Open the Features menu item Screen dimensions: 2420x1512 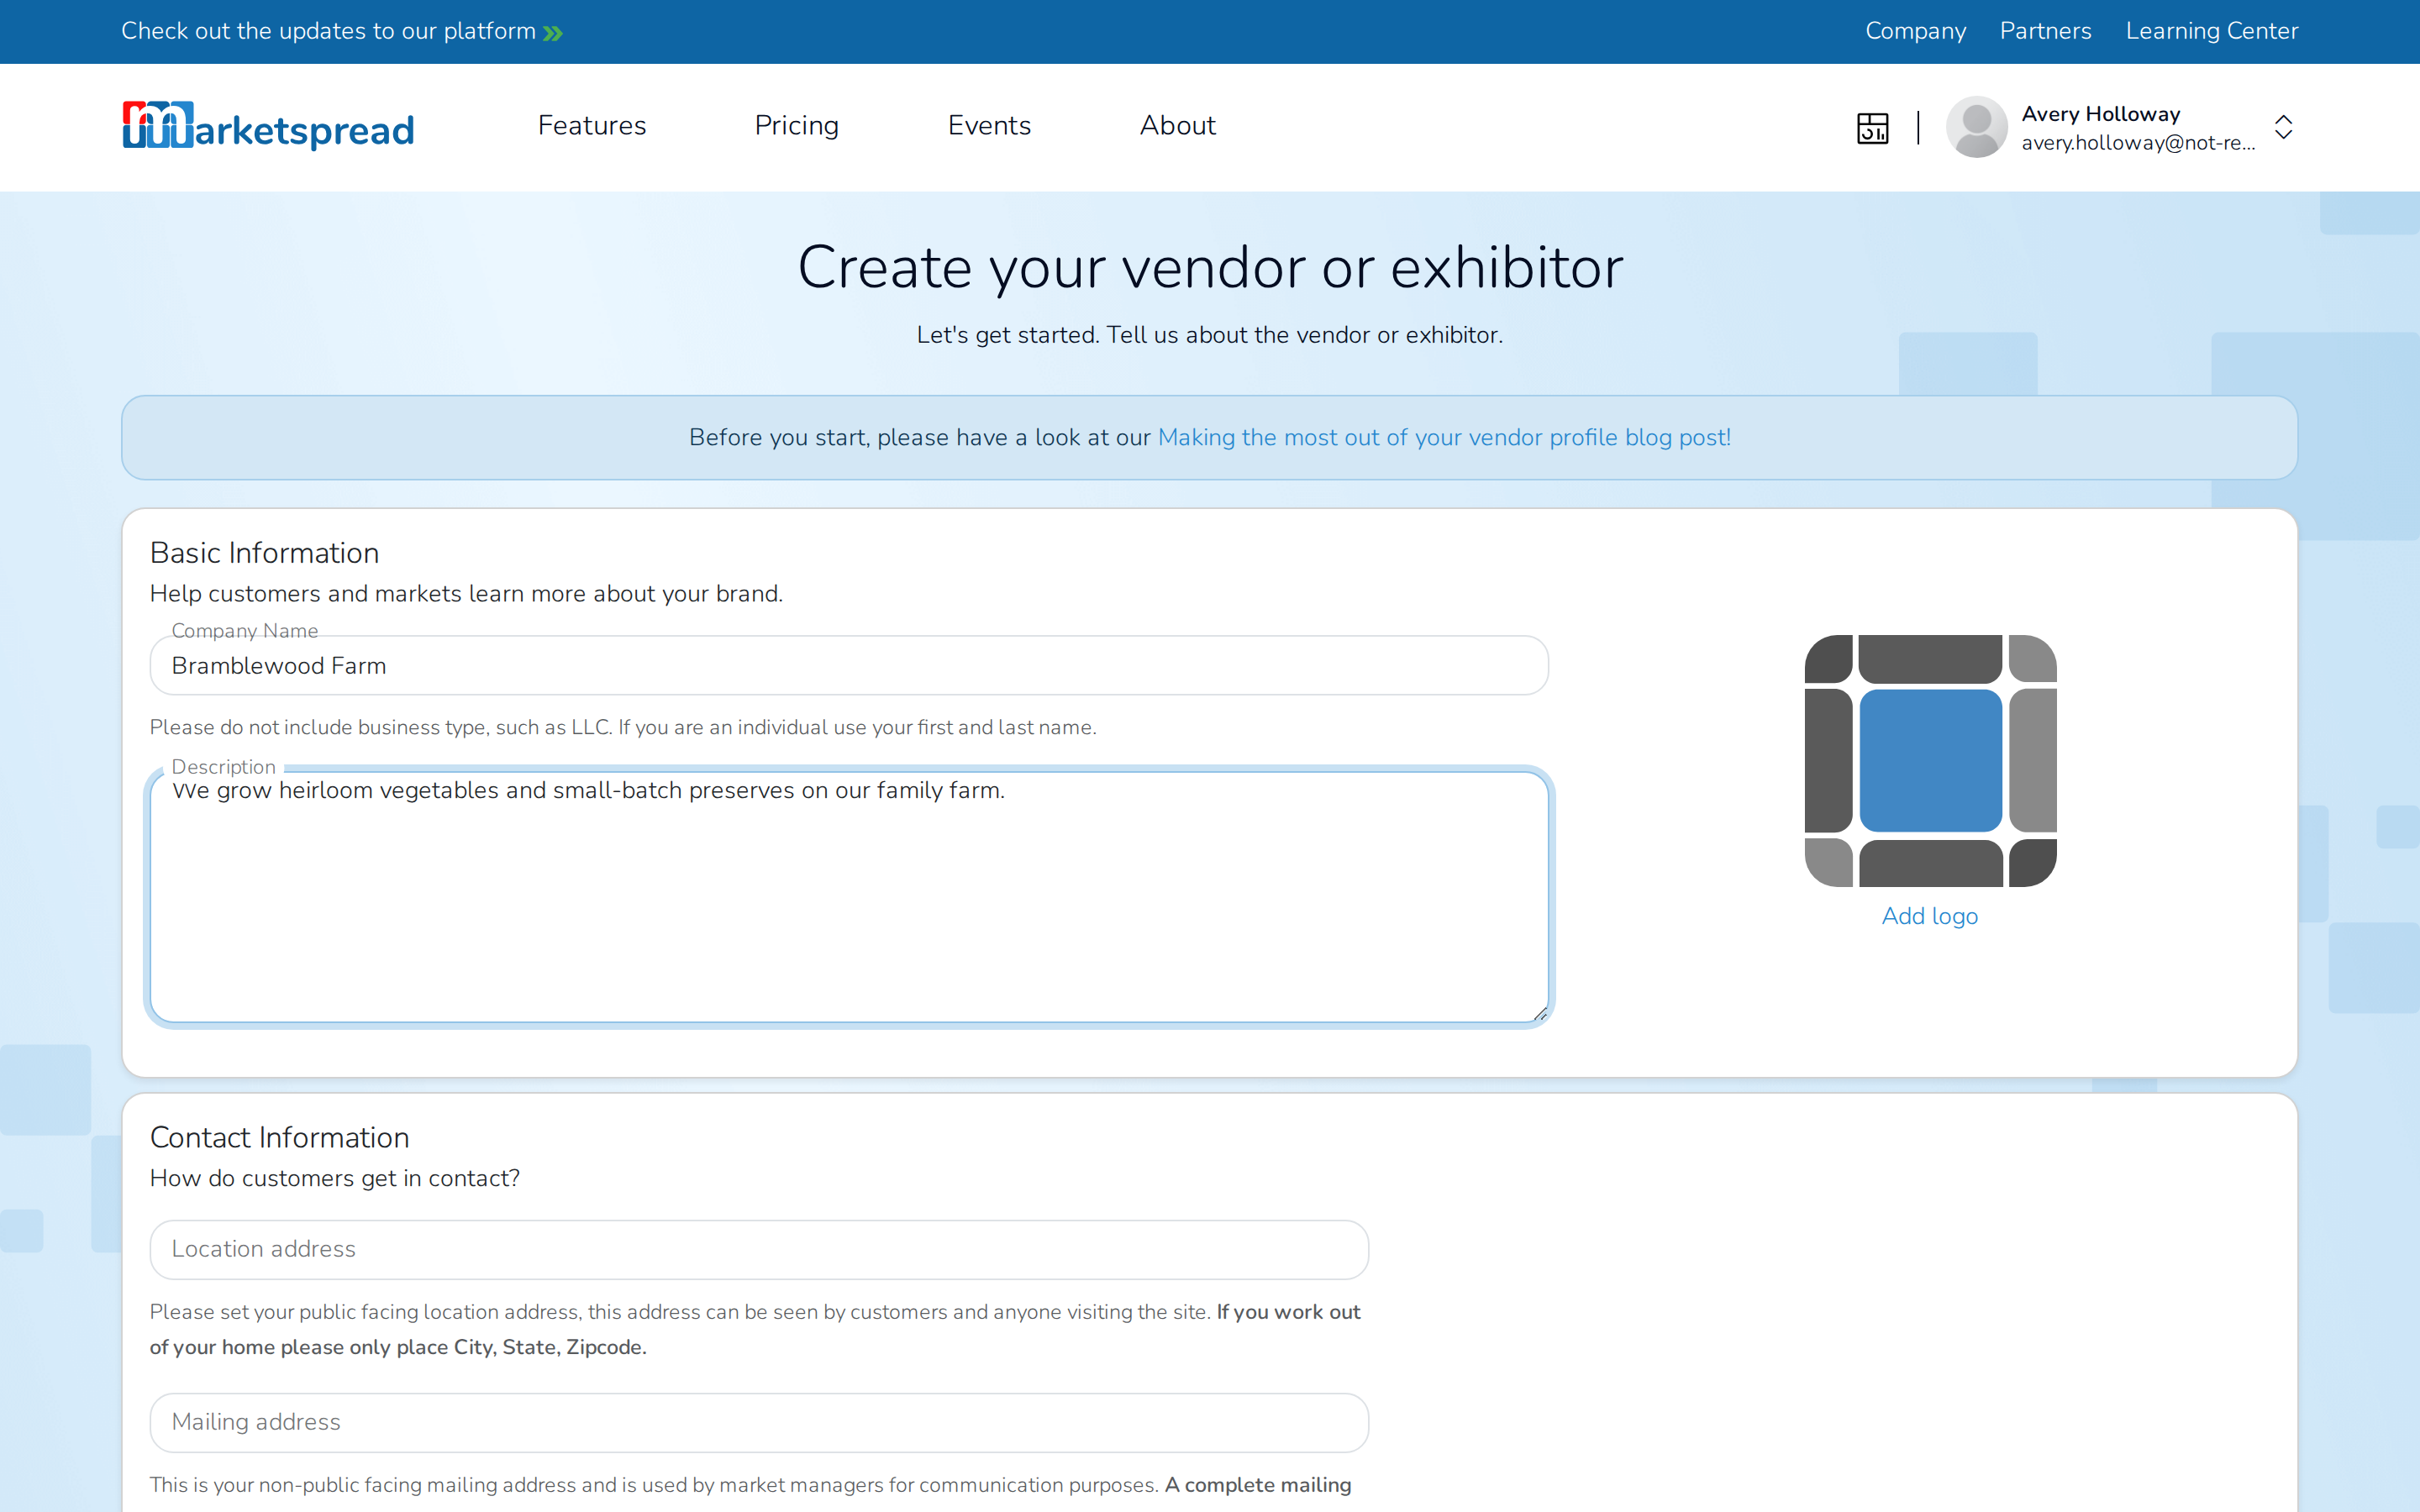pos(592,126)
